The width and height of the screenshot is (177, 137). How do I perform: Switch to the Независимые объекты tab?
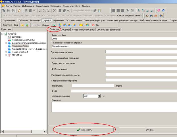tap(83, 29)
